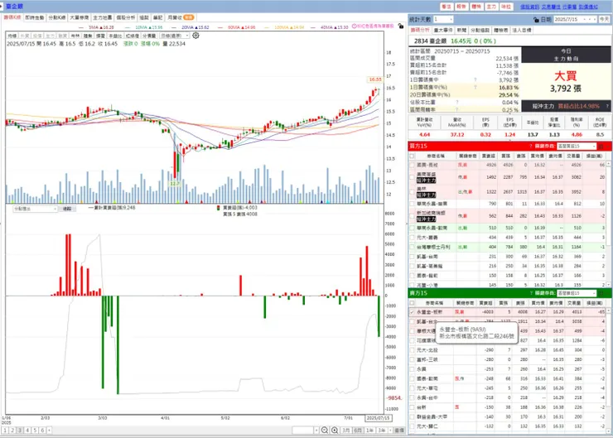Click the 2025/7/15 date input field
The image size is (613, 438).
point(576,19)
